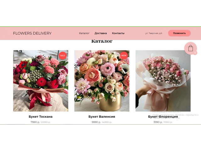Open the Букет Валенсия product photo
Image resolution: width=201 pixels, height=151 pixels.
pos(102,81)
